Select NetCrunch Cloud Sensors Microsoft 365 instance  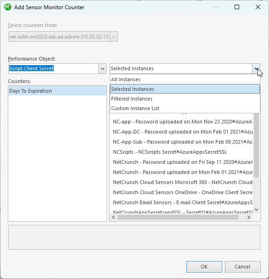click(x=182, y=182)
